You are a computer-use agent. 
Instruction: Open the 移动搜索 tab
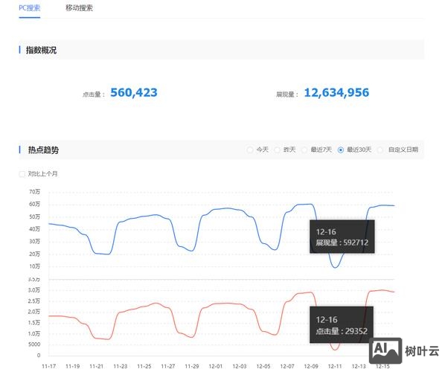coord(79,8)
